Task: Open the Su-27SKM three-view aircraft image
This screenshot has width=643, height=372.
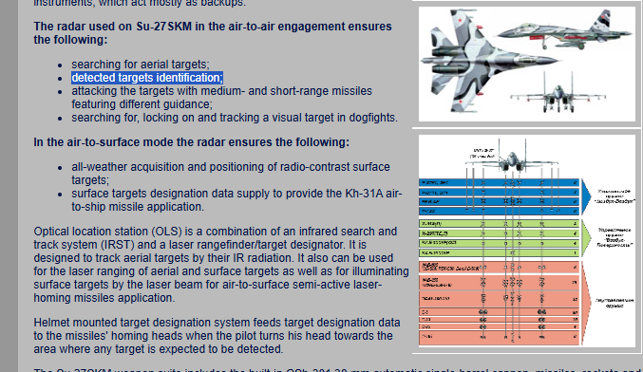Action: coord(526,64)
